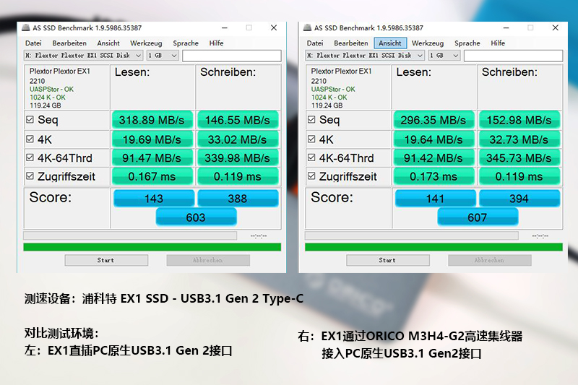Close the left AS SSD Benchmark window

pyautogui.click(x=274, y=27)
